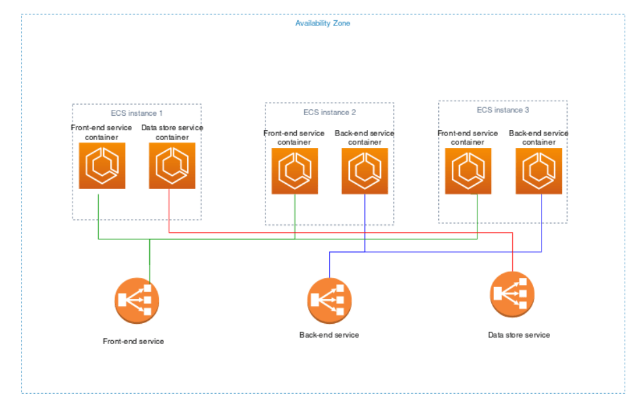Screen dimensions: 641x401
Task: Click the Front-end service container icon in ECS instance 1
Action: [x=102, y=166]
